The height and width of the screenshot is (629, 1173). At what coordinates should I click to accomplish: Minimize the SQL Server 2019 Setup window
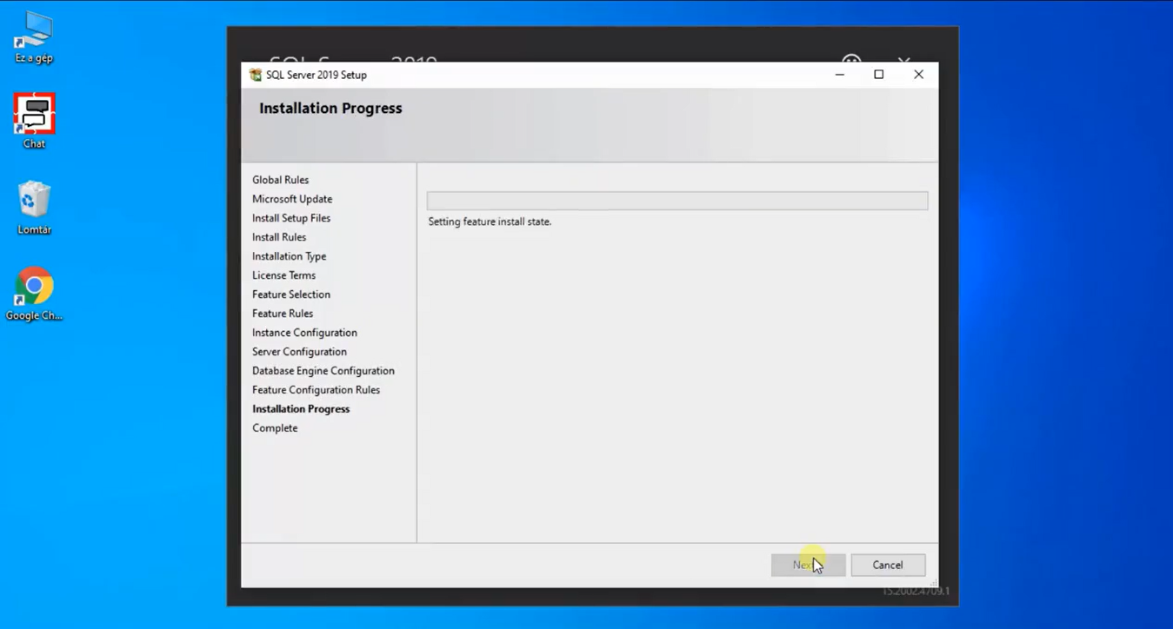[x=840, y=75]
